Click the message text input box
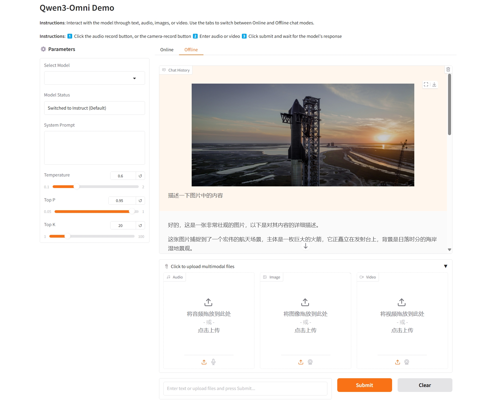This screenshot has height=407, width=493. [x=245, y=388]
